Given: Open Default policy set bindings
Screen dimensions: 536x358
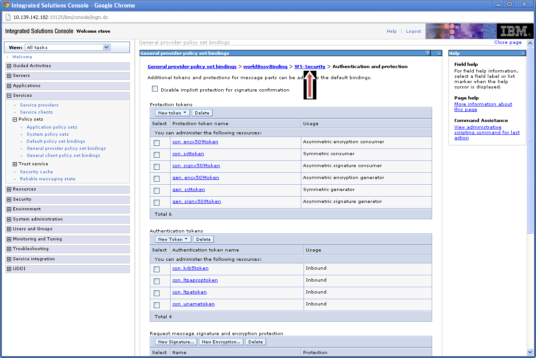Looking at the screenshot, I should 56,141.
